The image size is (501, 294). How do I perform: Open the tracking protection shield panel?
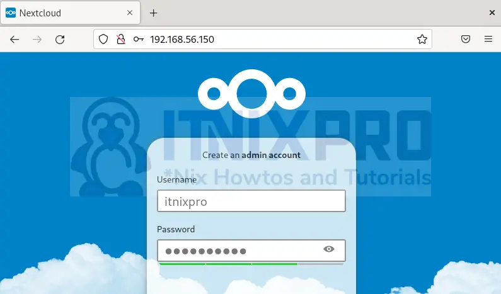[104, 39]
